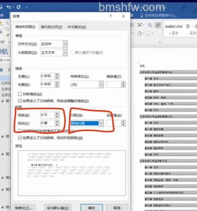Screen dimensions: 197x211
Task: Select the AaBbCcDd 正文 style thumbnail
Action: coord(174,30)
